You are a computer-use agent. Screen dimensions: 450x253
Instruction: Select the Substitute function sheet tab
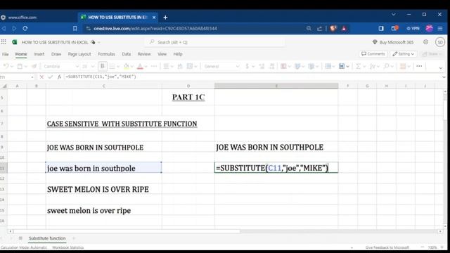coord(47,238)
